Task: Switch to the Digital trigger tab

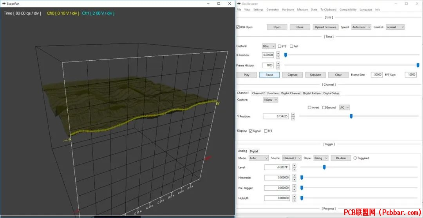Action: coord(253,151)
